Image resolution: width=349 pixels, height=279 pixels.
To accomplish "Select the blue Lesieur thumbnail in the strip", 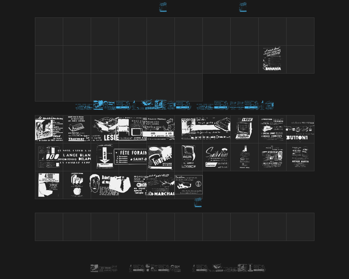I will [148, 105].
